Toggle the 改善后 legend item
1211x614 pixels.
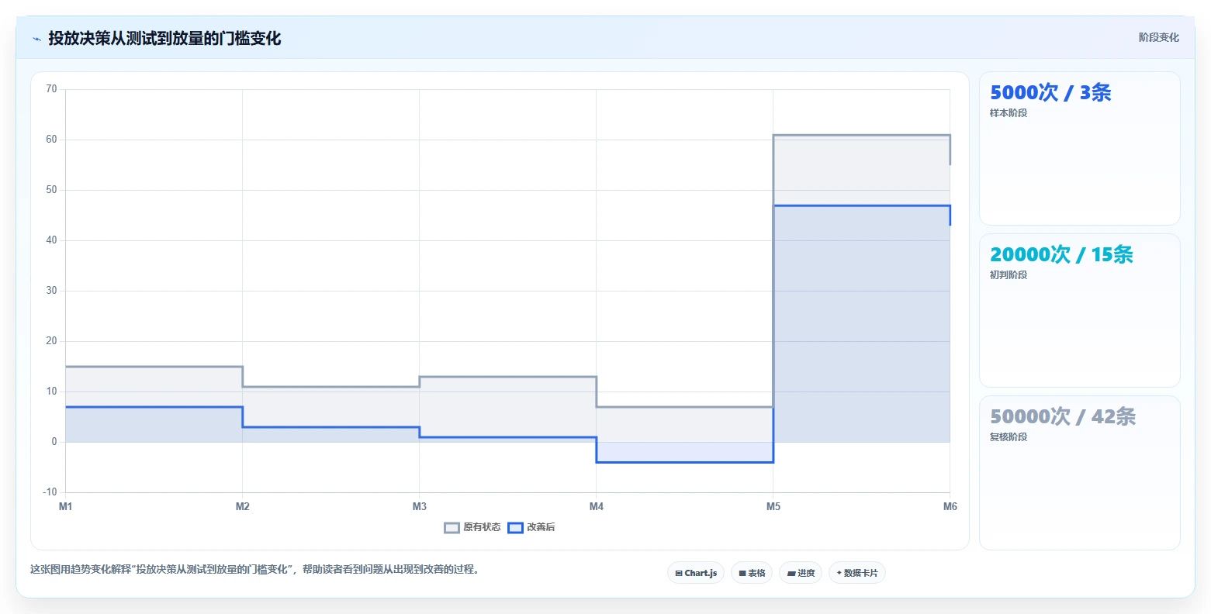pyautogui.click(x=531, y=527)
